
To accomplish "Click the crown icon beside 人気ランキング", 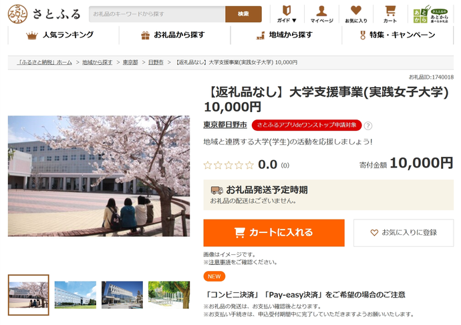I will tap(32, 35).
